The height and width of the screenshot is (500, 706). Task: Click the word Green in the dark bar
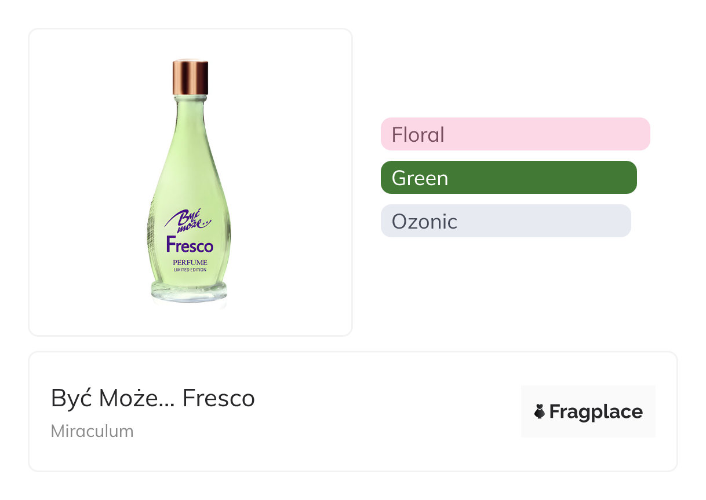pos(420,178)
